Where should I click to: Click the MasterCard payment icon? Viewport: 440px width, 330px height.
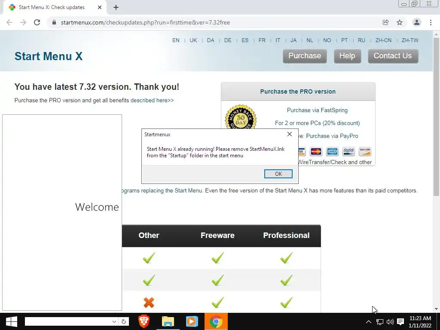[x=316, y=152]
